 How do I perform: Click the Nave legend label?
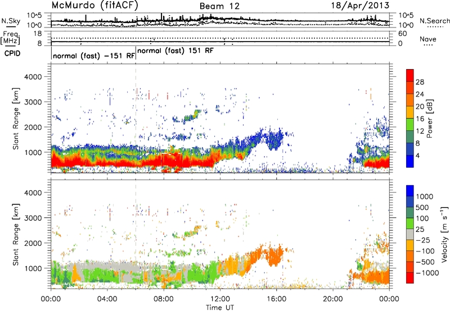click(x=428, y=39)
